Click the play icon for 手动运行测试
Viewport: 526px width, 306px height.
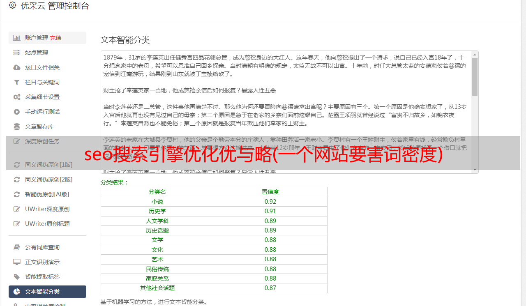pyautogui.click(x=17, y=112)
